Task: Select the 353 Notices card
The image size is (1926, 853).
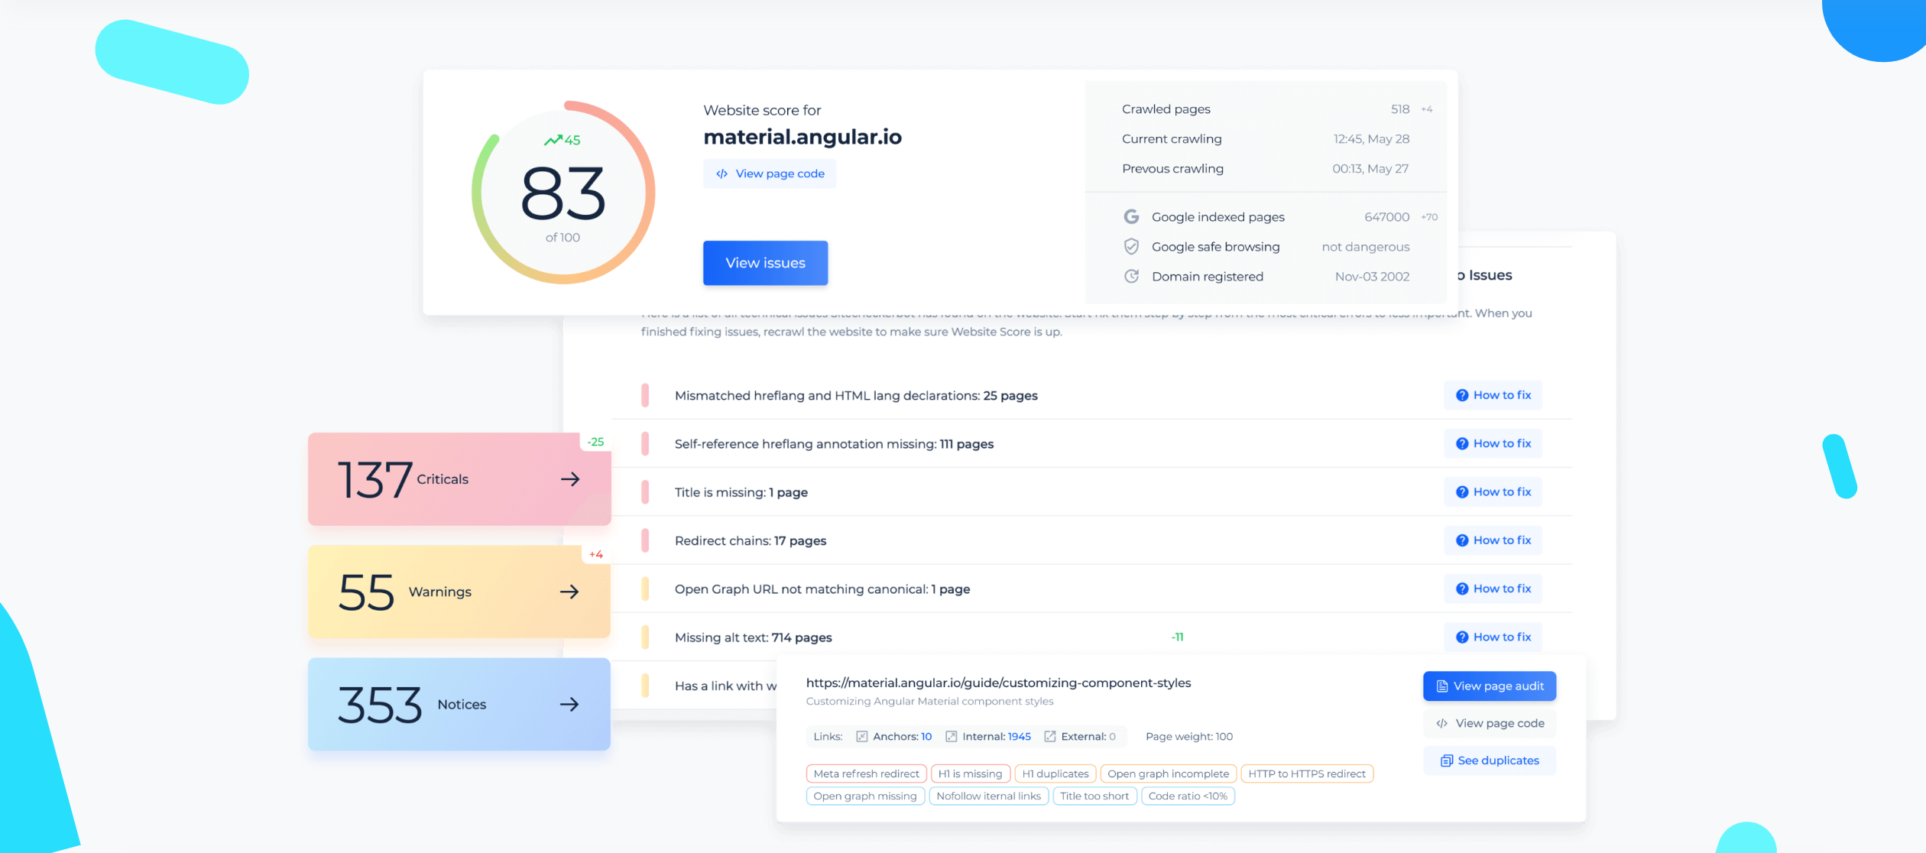Action: pos(459,704)
